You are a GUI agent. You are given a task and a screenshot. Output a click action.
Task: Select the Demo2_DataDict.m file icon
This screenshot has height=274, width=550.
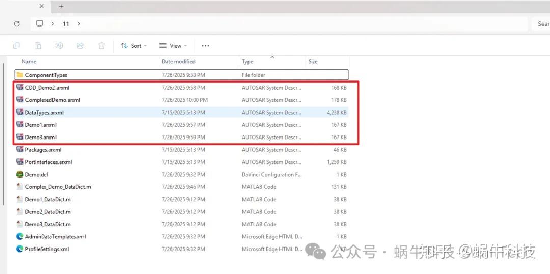point(20,212)
